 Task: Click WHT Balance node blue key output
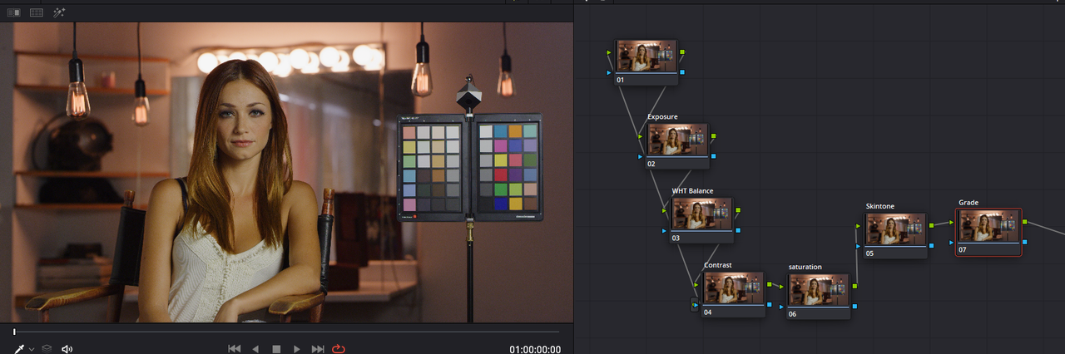[738, 229]
